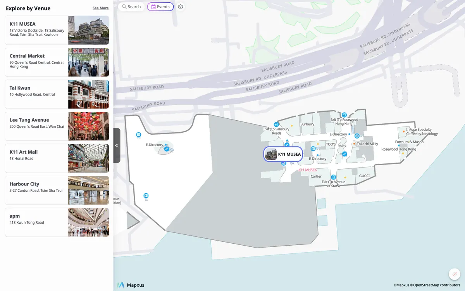The image size is (465, 291).
Task: Select the Rosewood Hong Kong label
Action: [x=399, y=149]
